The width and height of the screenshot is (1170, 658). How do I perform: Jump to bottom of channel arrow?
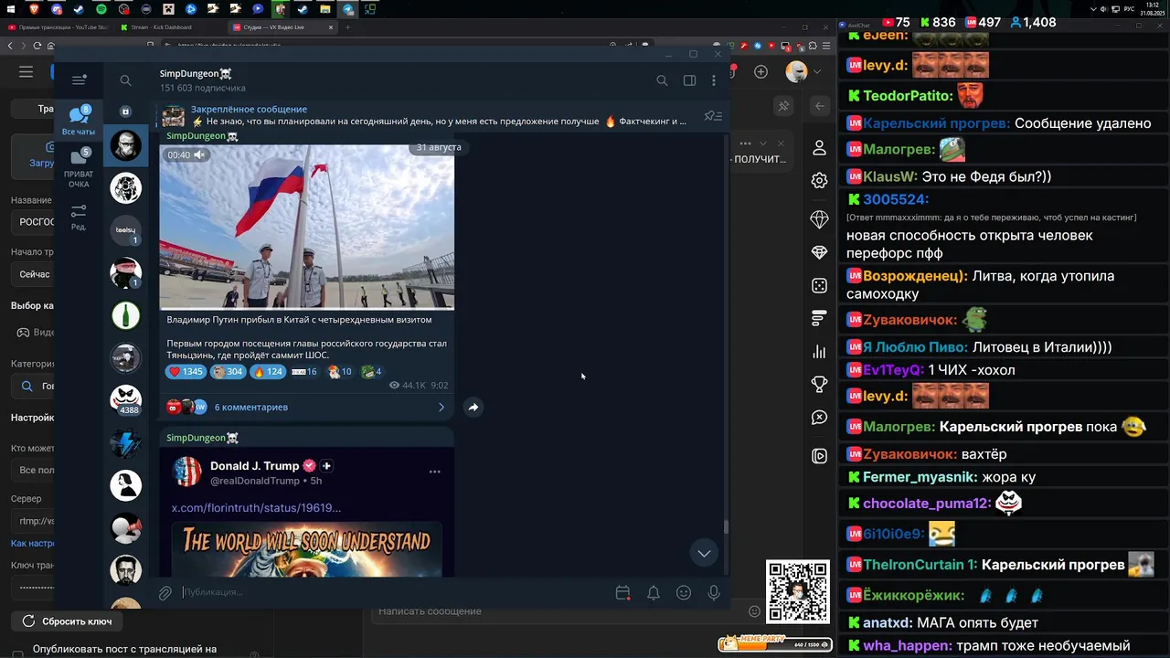click(x=704, y=553)
